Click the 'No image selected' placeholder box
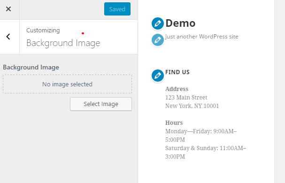The width and height of the screenshot is (285, 183). [67, 84]
